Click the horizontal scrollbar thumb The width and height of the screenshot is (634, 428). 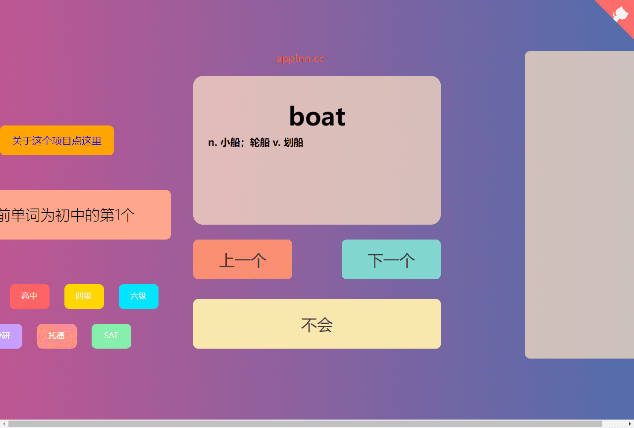pyautogui.click(x=305, y=424)
